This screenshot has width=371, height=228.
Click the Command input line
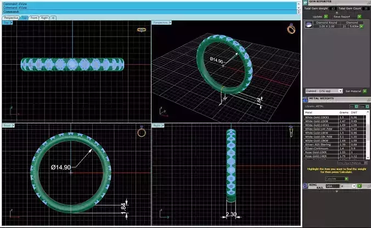pyautogui.click(x=150, y=12)
